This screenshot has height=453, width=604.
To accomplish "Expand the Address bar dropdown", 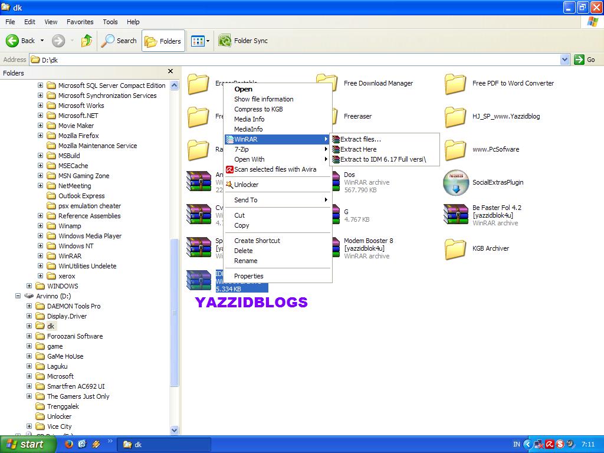I will [564, 60].
